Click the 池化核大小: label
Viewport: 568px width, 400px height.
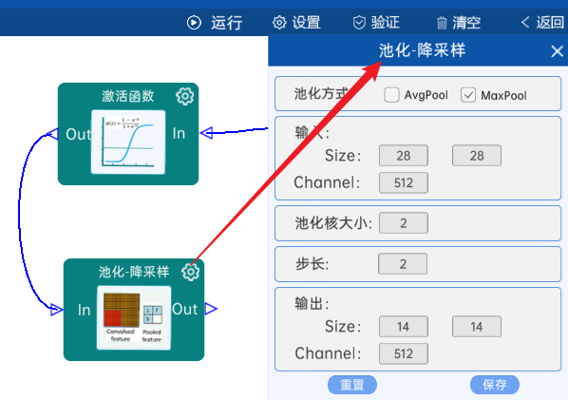click(333, 223)
